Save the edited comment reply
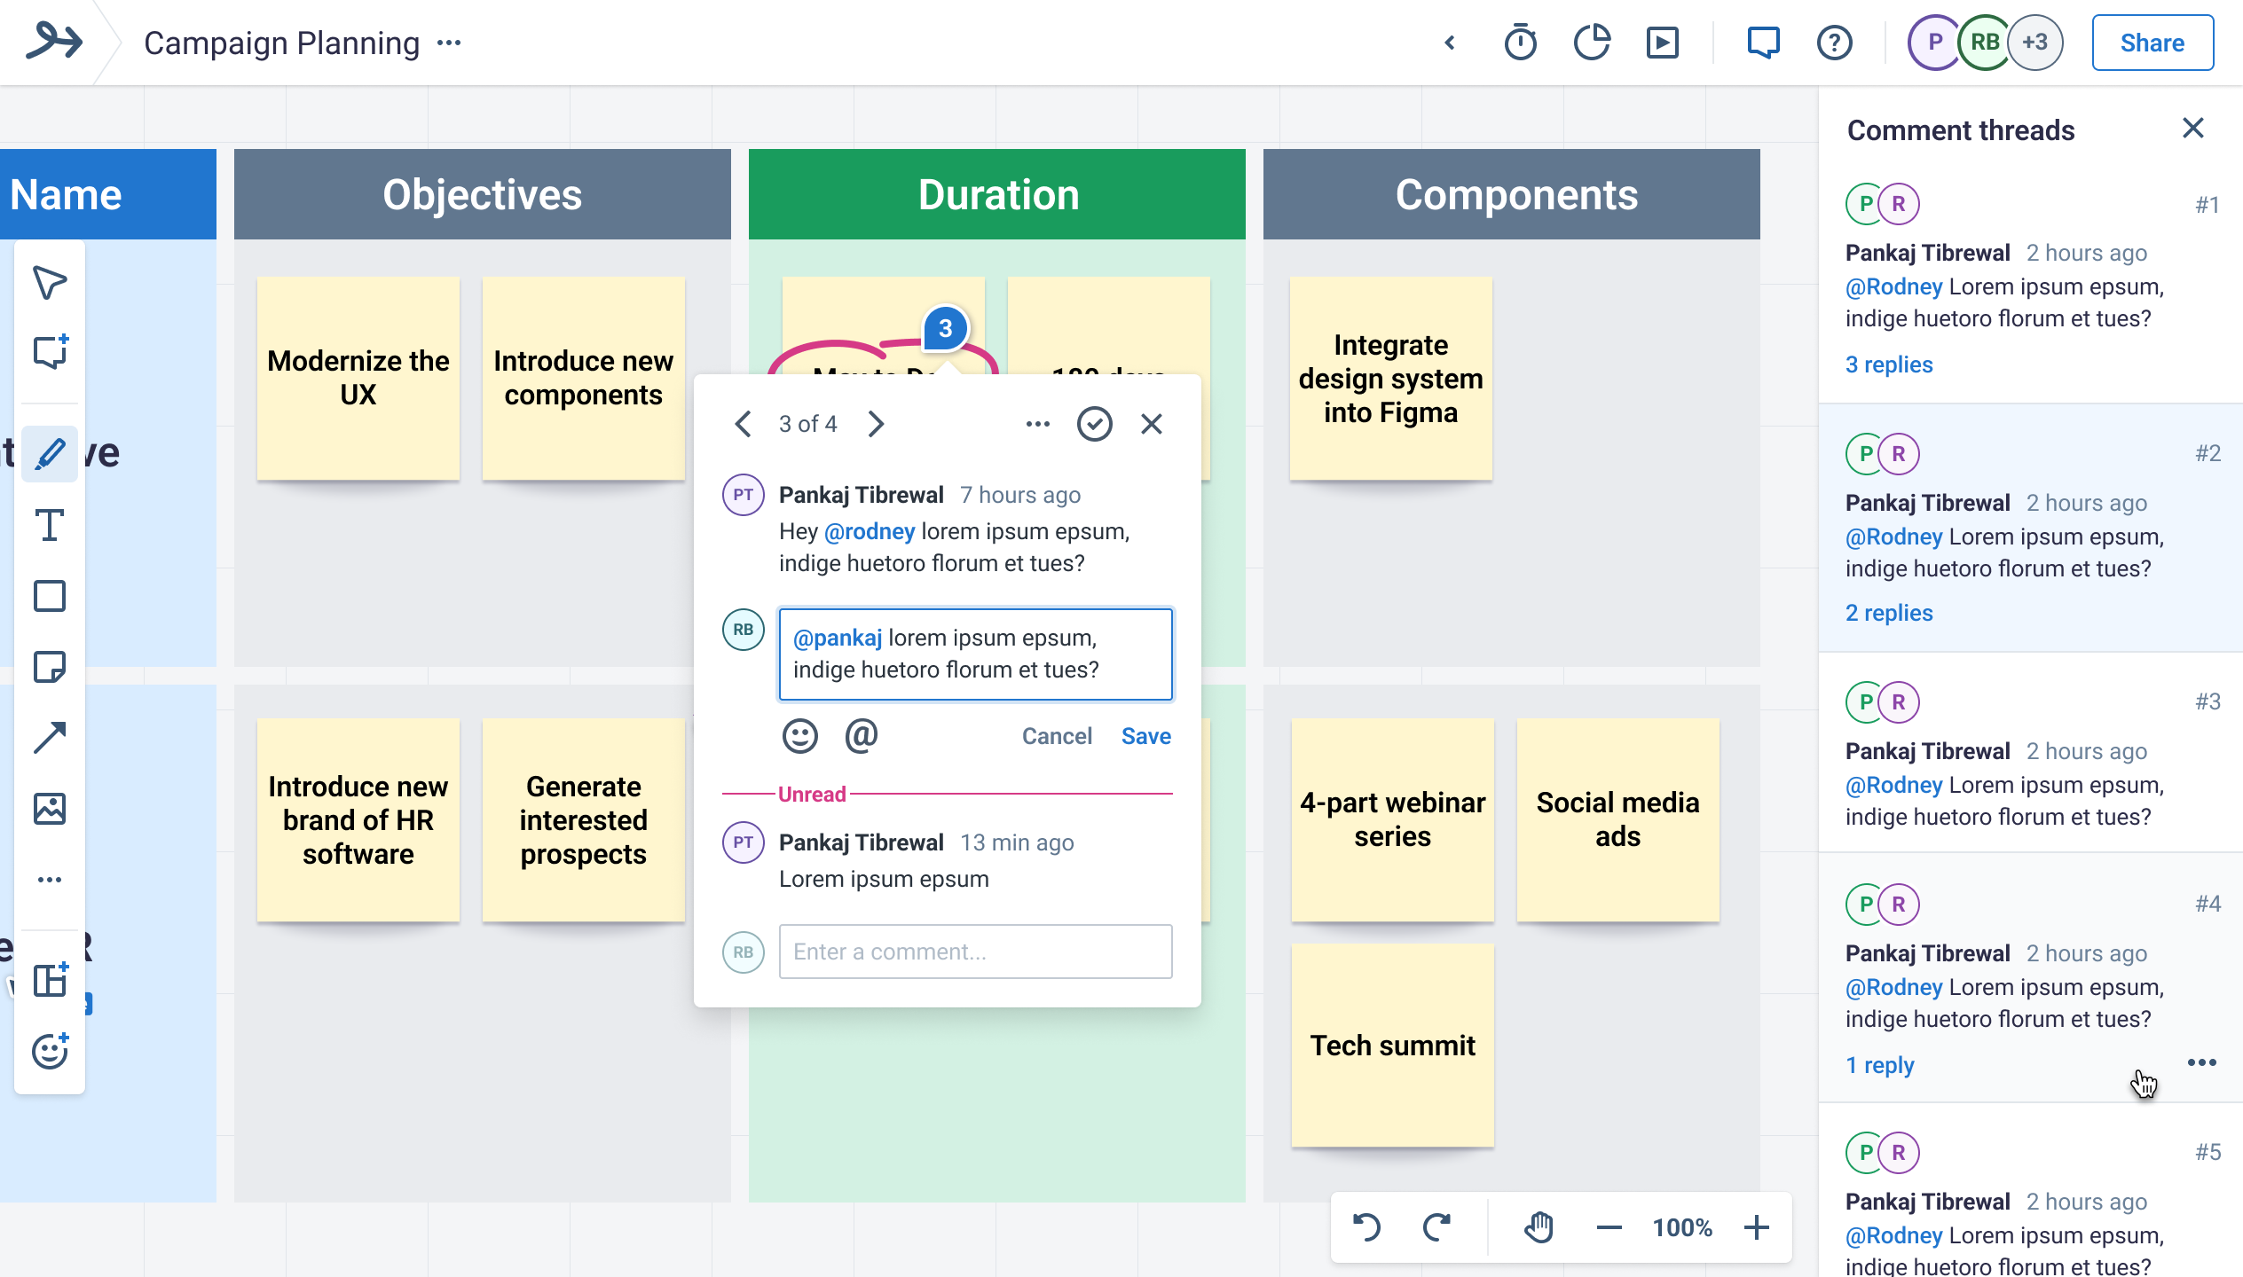Image resolution: width=2243 pixels, height=1277 pixels. tap(1145, 736)
